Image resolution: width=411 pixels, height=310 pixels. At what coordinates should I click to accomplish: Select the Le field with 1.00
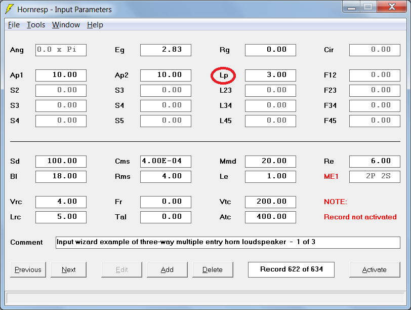(270, 176)
